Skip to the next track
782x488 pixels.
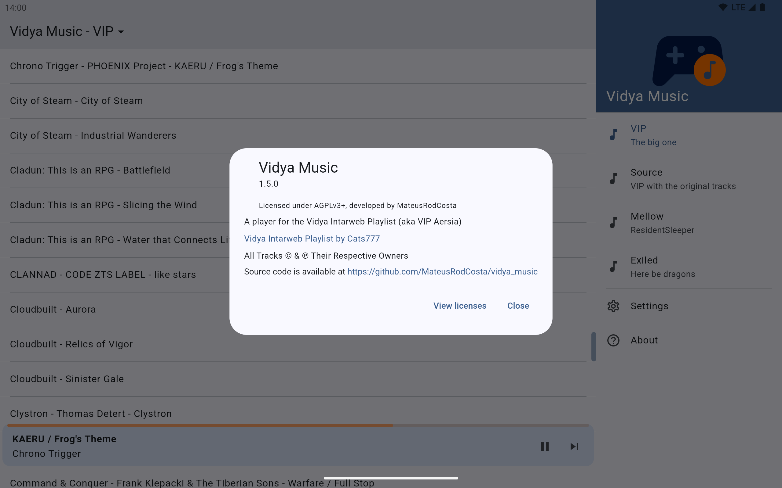(574, 446)
